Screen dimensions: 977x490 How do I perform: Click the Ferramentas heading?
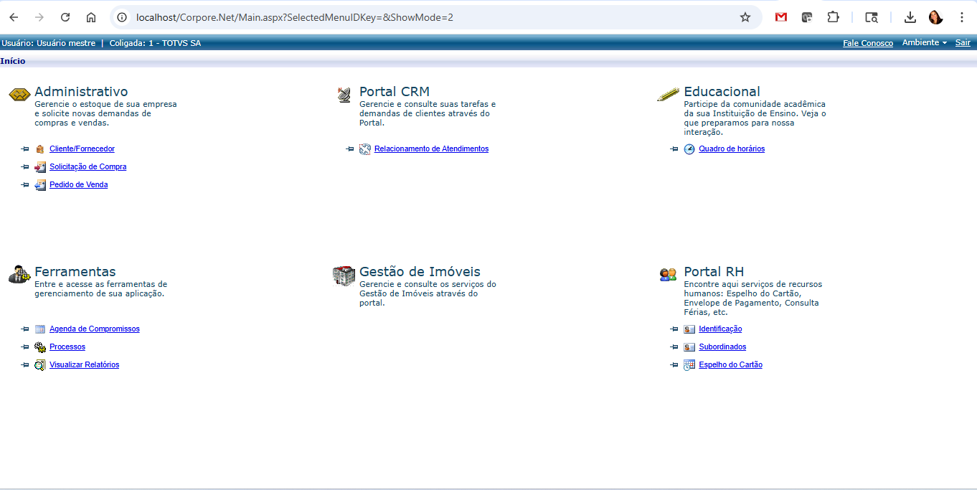[75, 271]
